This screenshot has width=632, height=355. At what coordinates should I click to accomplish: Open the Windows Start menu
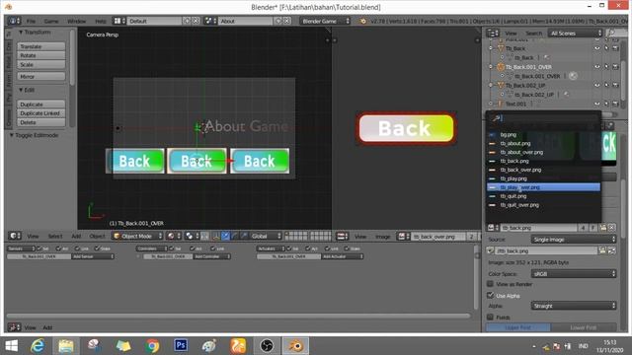click(11, 346)
